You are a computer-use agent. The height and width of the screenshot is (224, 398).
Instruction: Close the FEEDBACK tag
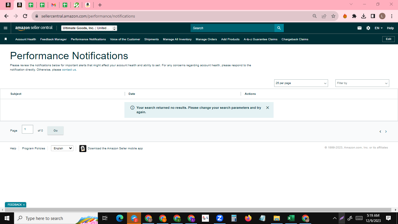coord(24,205)
